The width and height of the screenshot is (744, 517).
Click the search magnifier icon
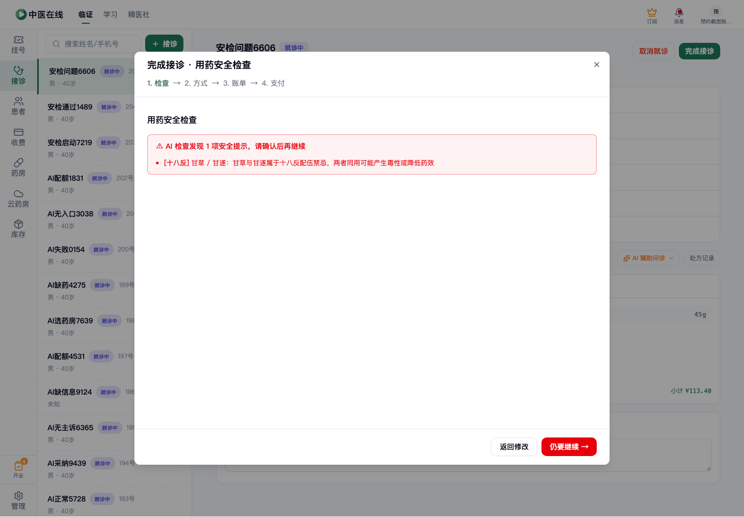(56, 44)
